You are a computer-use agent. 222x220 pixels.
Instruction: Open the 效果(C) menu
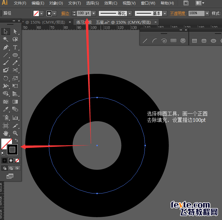coord(111,3)
